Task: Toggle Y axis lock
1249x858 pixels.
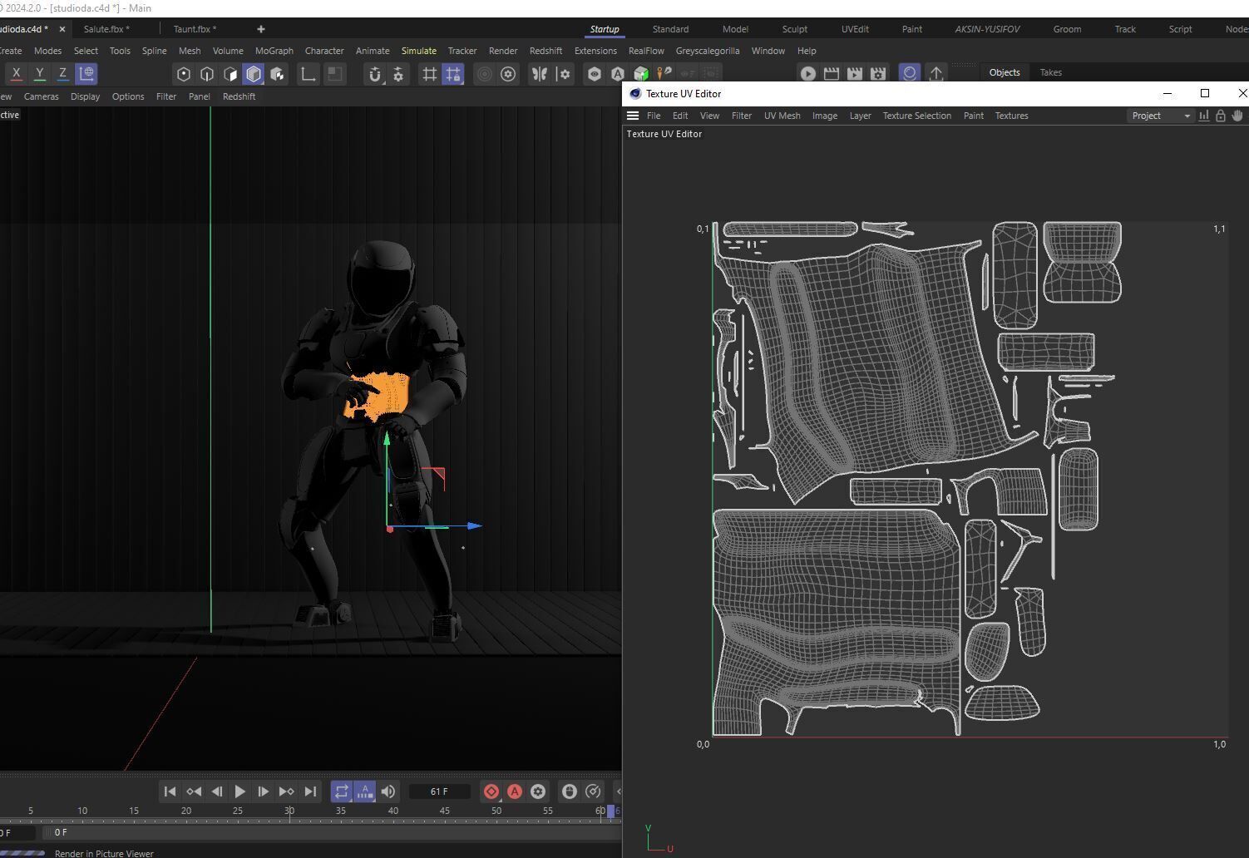Action: pyautogui.click(x=39, y=74)
